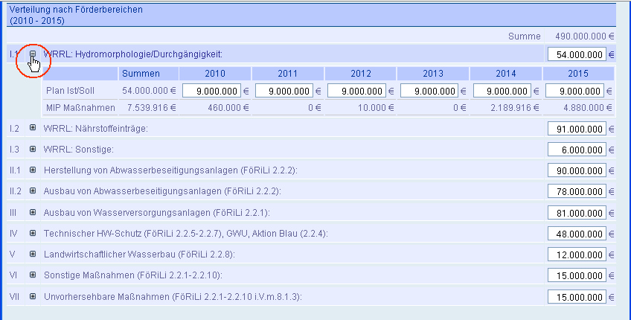Click the '2013' column header
The width and height of the screenshot is (631, 320).
(x=433, y=74)
